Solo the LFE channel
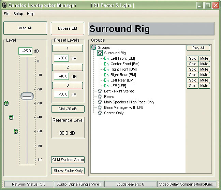The width and height of the screenshot is (221, 190). (193, 86)
